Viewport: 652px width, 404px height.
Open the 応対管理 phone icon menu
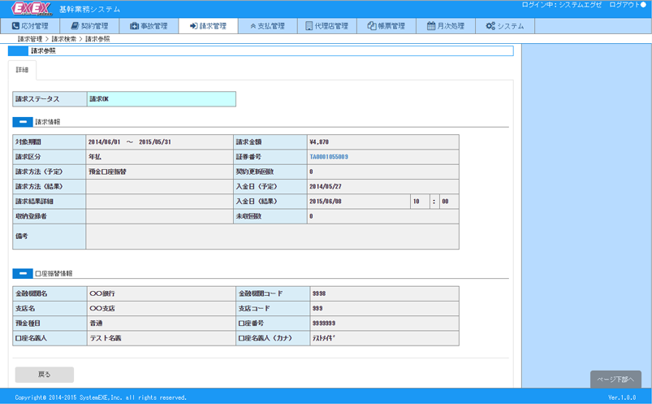tap(30, 26)
